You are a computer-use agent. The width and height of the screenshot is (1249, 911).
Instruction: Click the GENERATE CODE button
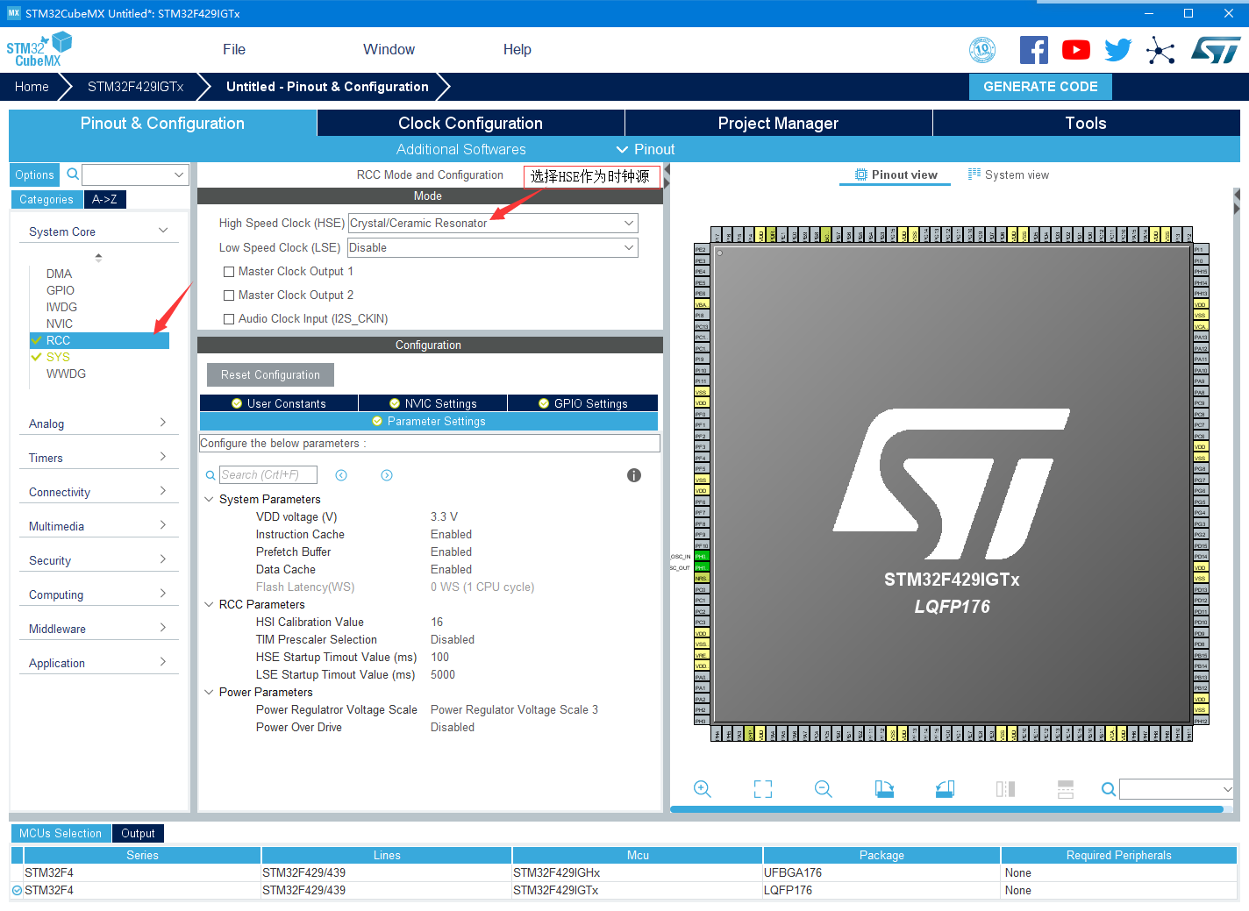tap(1040, 87)
